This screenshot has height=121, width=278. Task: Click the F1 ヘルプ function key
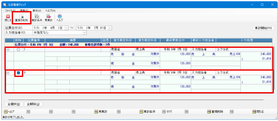click(9, 111)
